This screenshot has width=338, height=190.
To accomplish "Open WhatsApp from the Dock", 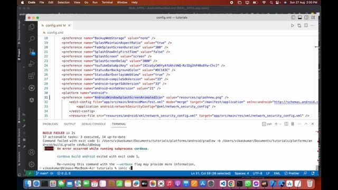I will pos(248,184).
